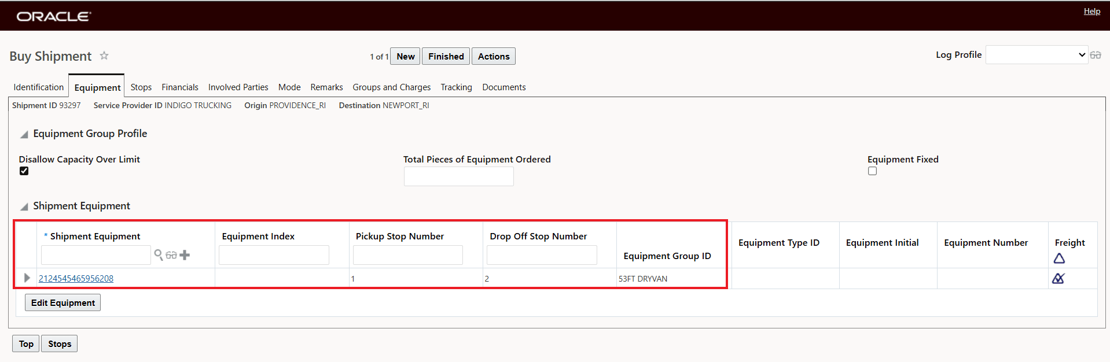1110x362 pixels.
Task: Check the Equipment Fixed checkbox
Action: pyautogui.click(x=872, y=171)
